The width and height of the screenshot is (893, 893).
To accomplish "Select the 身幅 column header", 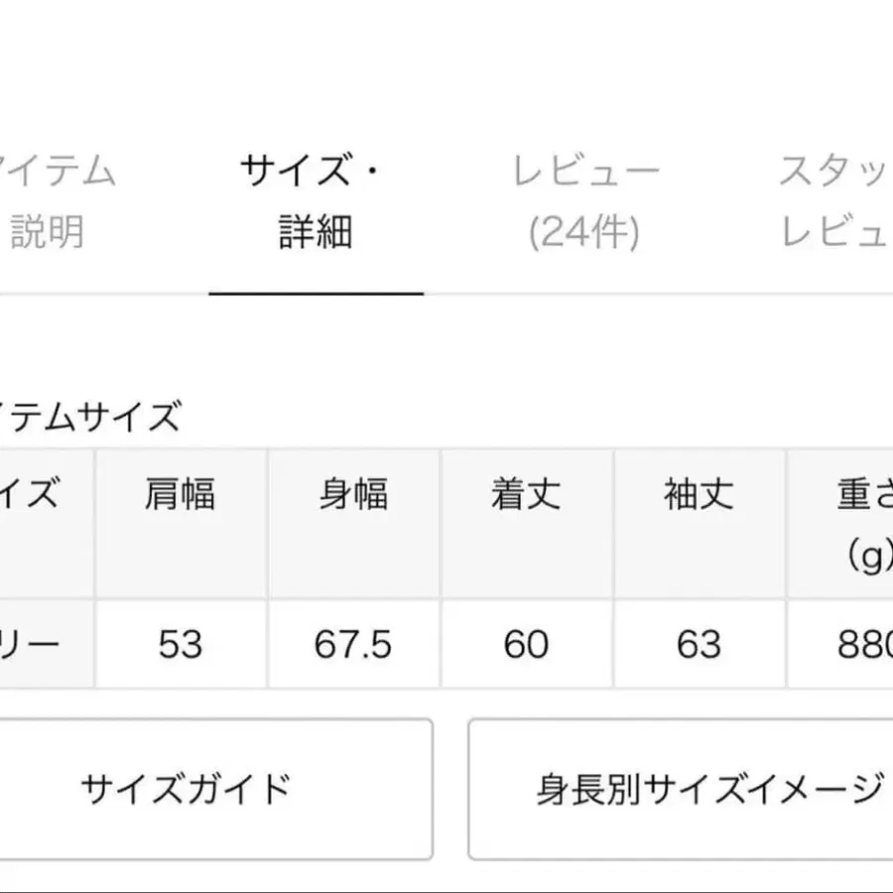I will [354, 496].
